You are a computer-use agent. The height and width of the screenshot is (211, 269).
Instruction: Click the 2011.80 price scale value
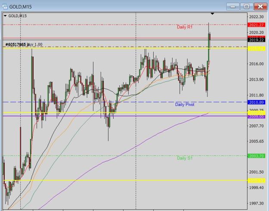pos(257,95)
